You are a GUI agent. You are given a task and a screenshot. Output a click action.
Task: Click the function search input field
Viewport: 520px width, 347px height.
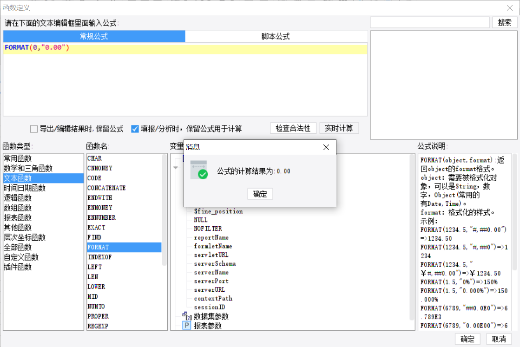click(430, 23)
